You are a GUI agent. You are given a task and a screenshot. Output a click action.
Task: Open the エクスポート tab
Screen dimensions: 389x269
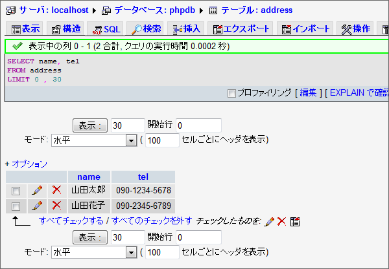[241, 29]
